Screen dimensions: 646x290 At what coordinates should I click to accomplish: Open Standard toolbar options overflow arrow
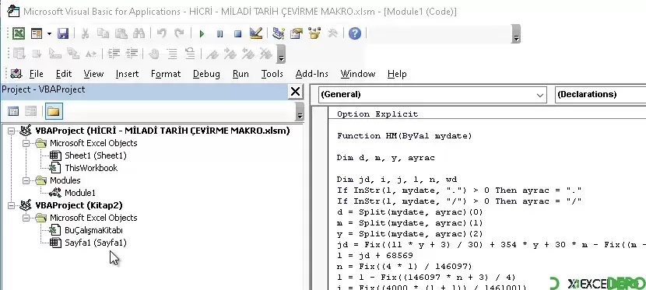[516, 33]
